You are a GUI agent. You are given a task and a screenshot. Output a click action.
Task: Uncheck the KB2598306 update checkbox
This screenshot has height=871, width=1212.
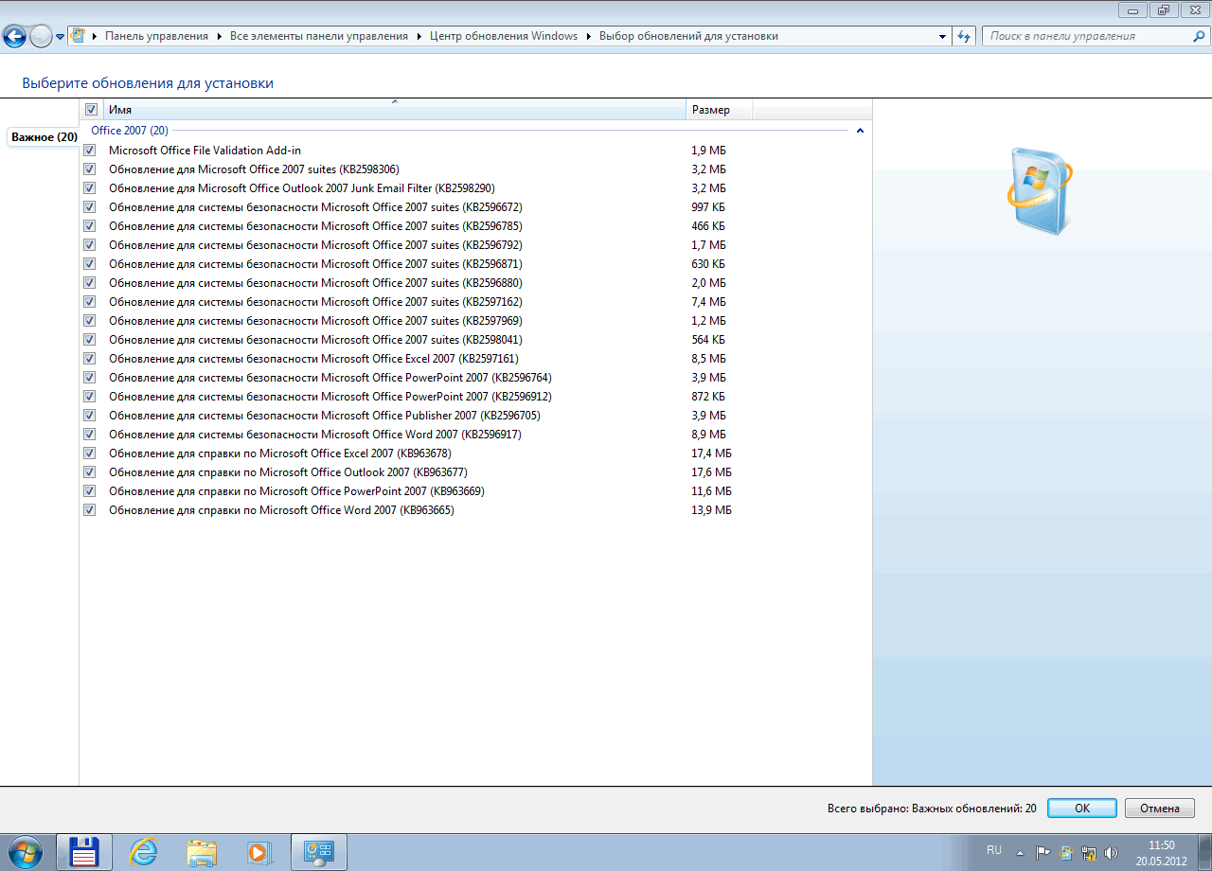coord(90,169)
